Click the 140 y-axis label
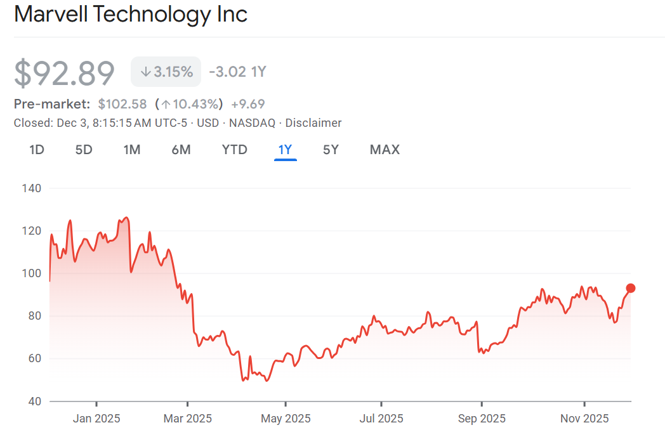The image size is (665, 444). pos(31,188)
